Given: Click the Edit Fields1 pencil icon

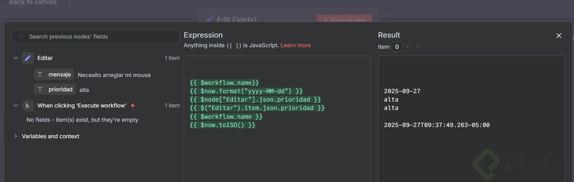Looking at the screenshot, I should click(209, 19).
